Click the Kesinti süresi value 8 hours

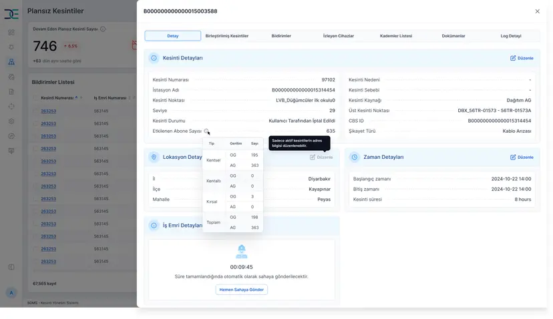click(x=523, y=200)
